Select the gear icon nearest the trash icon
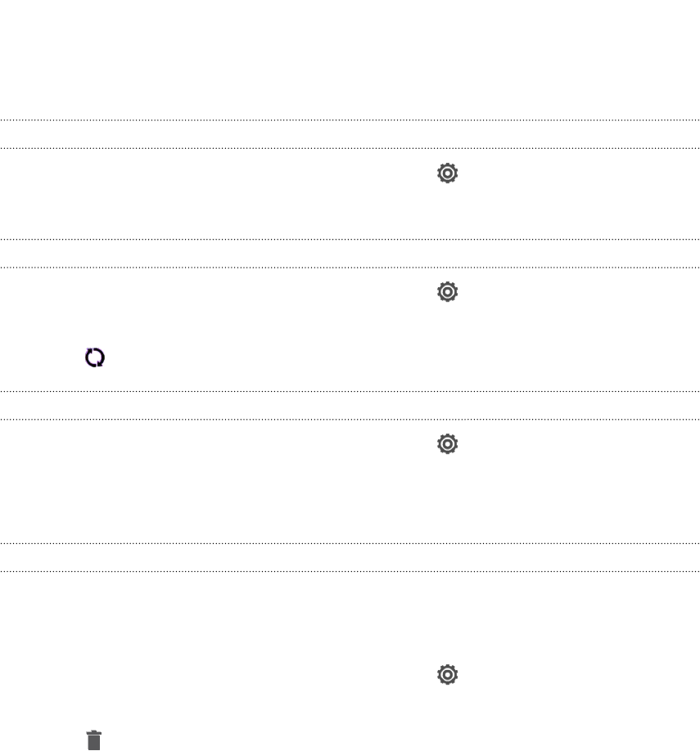The height and width of the screenshot is (751, 700). point(447,674)
